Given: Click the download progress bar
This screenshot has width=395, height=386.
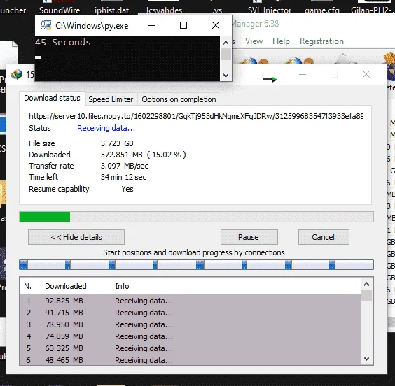Looking at the screenshot, I should tap(196, 217).
